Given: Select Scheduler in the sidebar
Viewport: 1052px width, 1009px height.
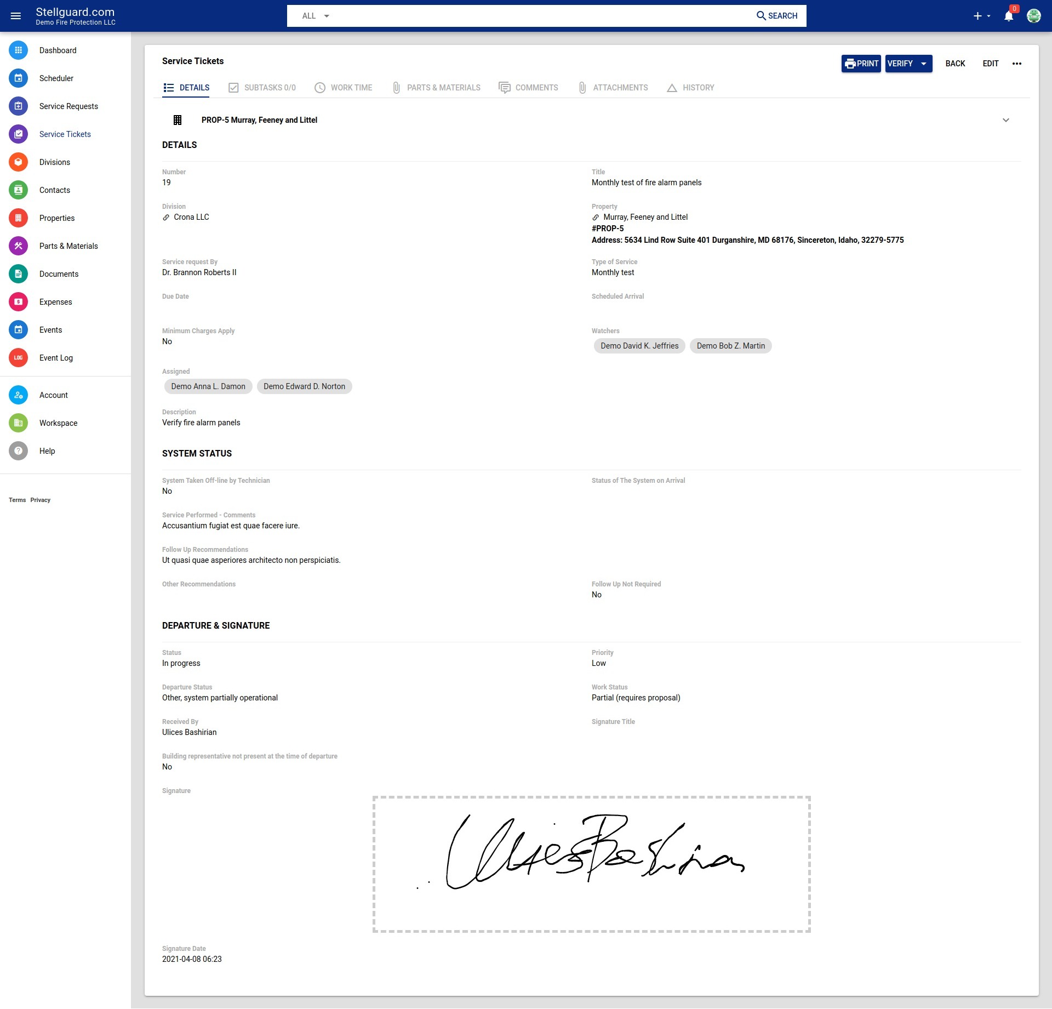Looking at the screenshot, I should (56, 78).
